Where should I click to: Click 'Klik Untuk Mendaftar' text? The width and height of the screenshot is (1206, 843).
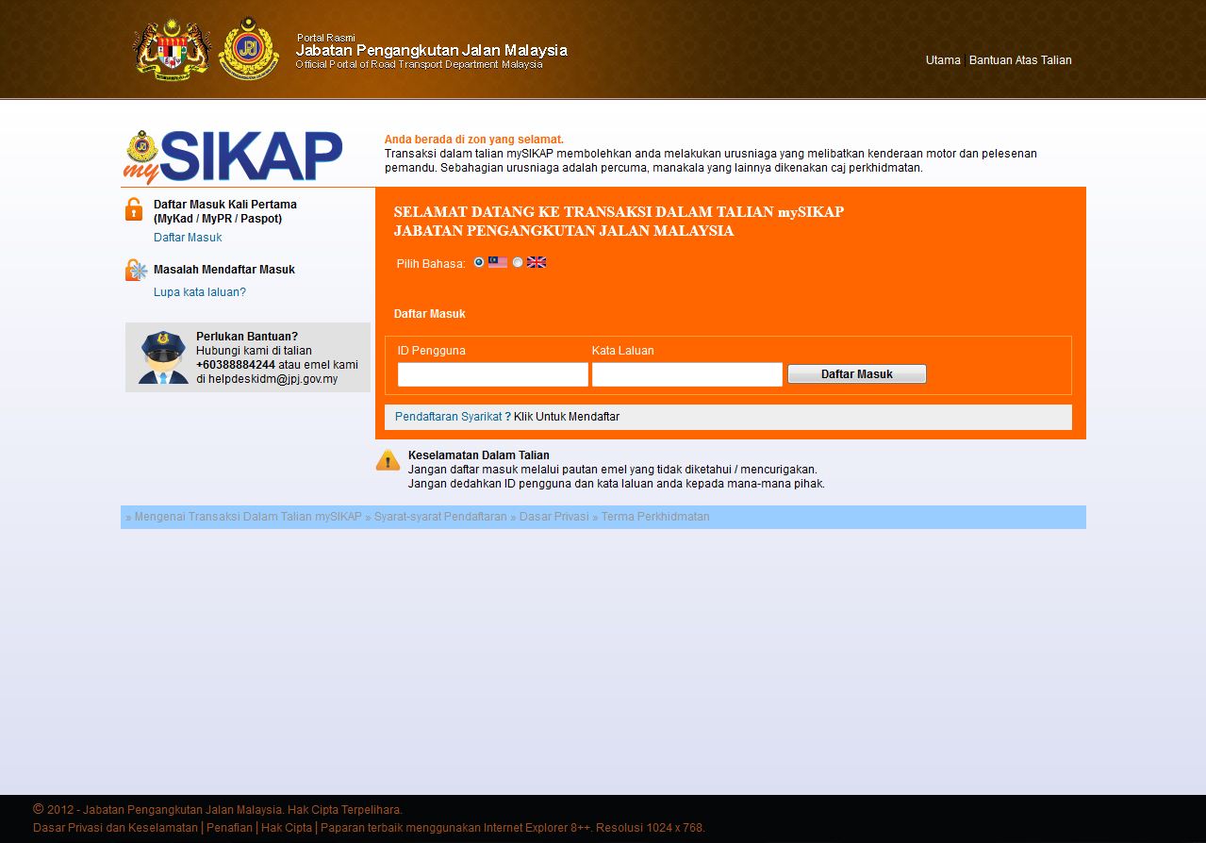(x=567, y=417)
